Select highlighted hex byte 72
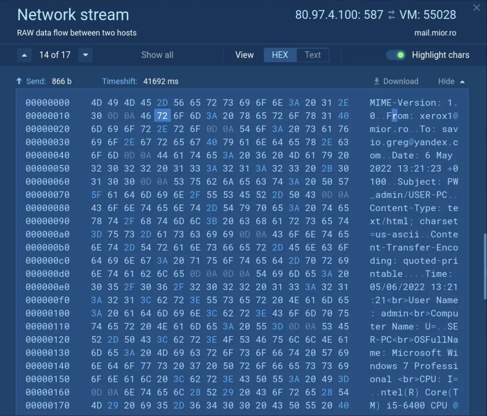This screenshot has height=416, width=487. point(163,116)
